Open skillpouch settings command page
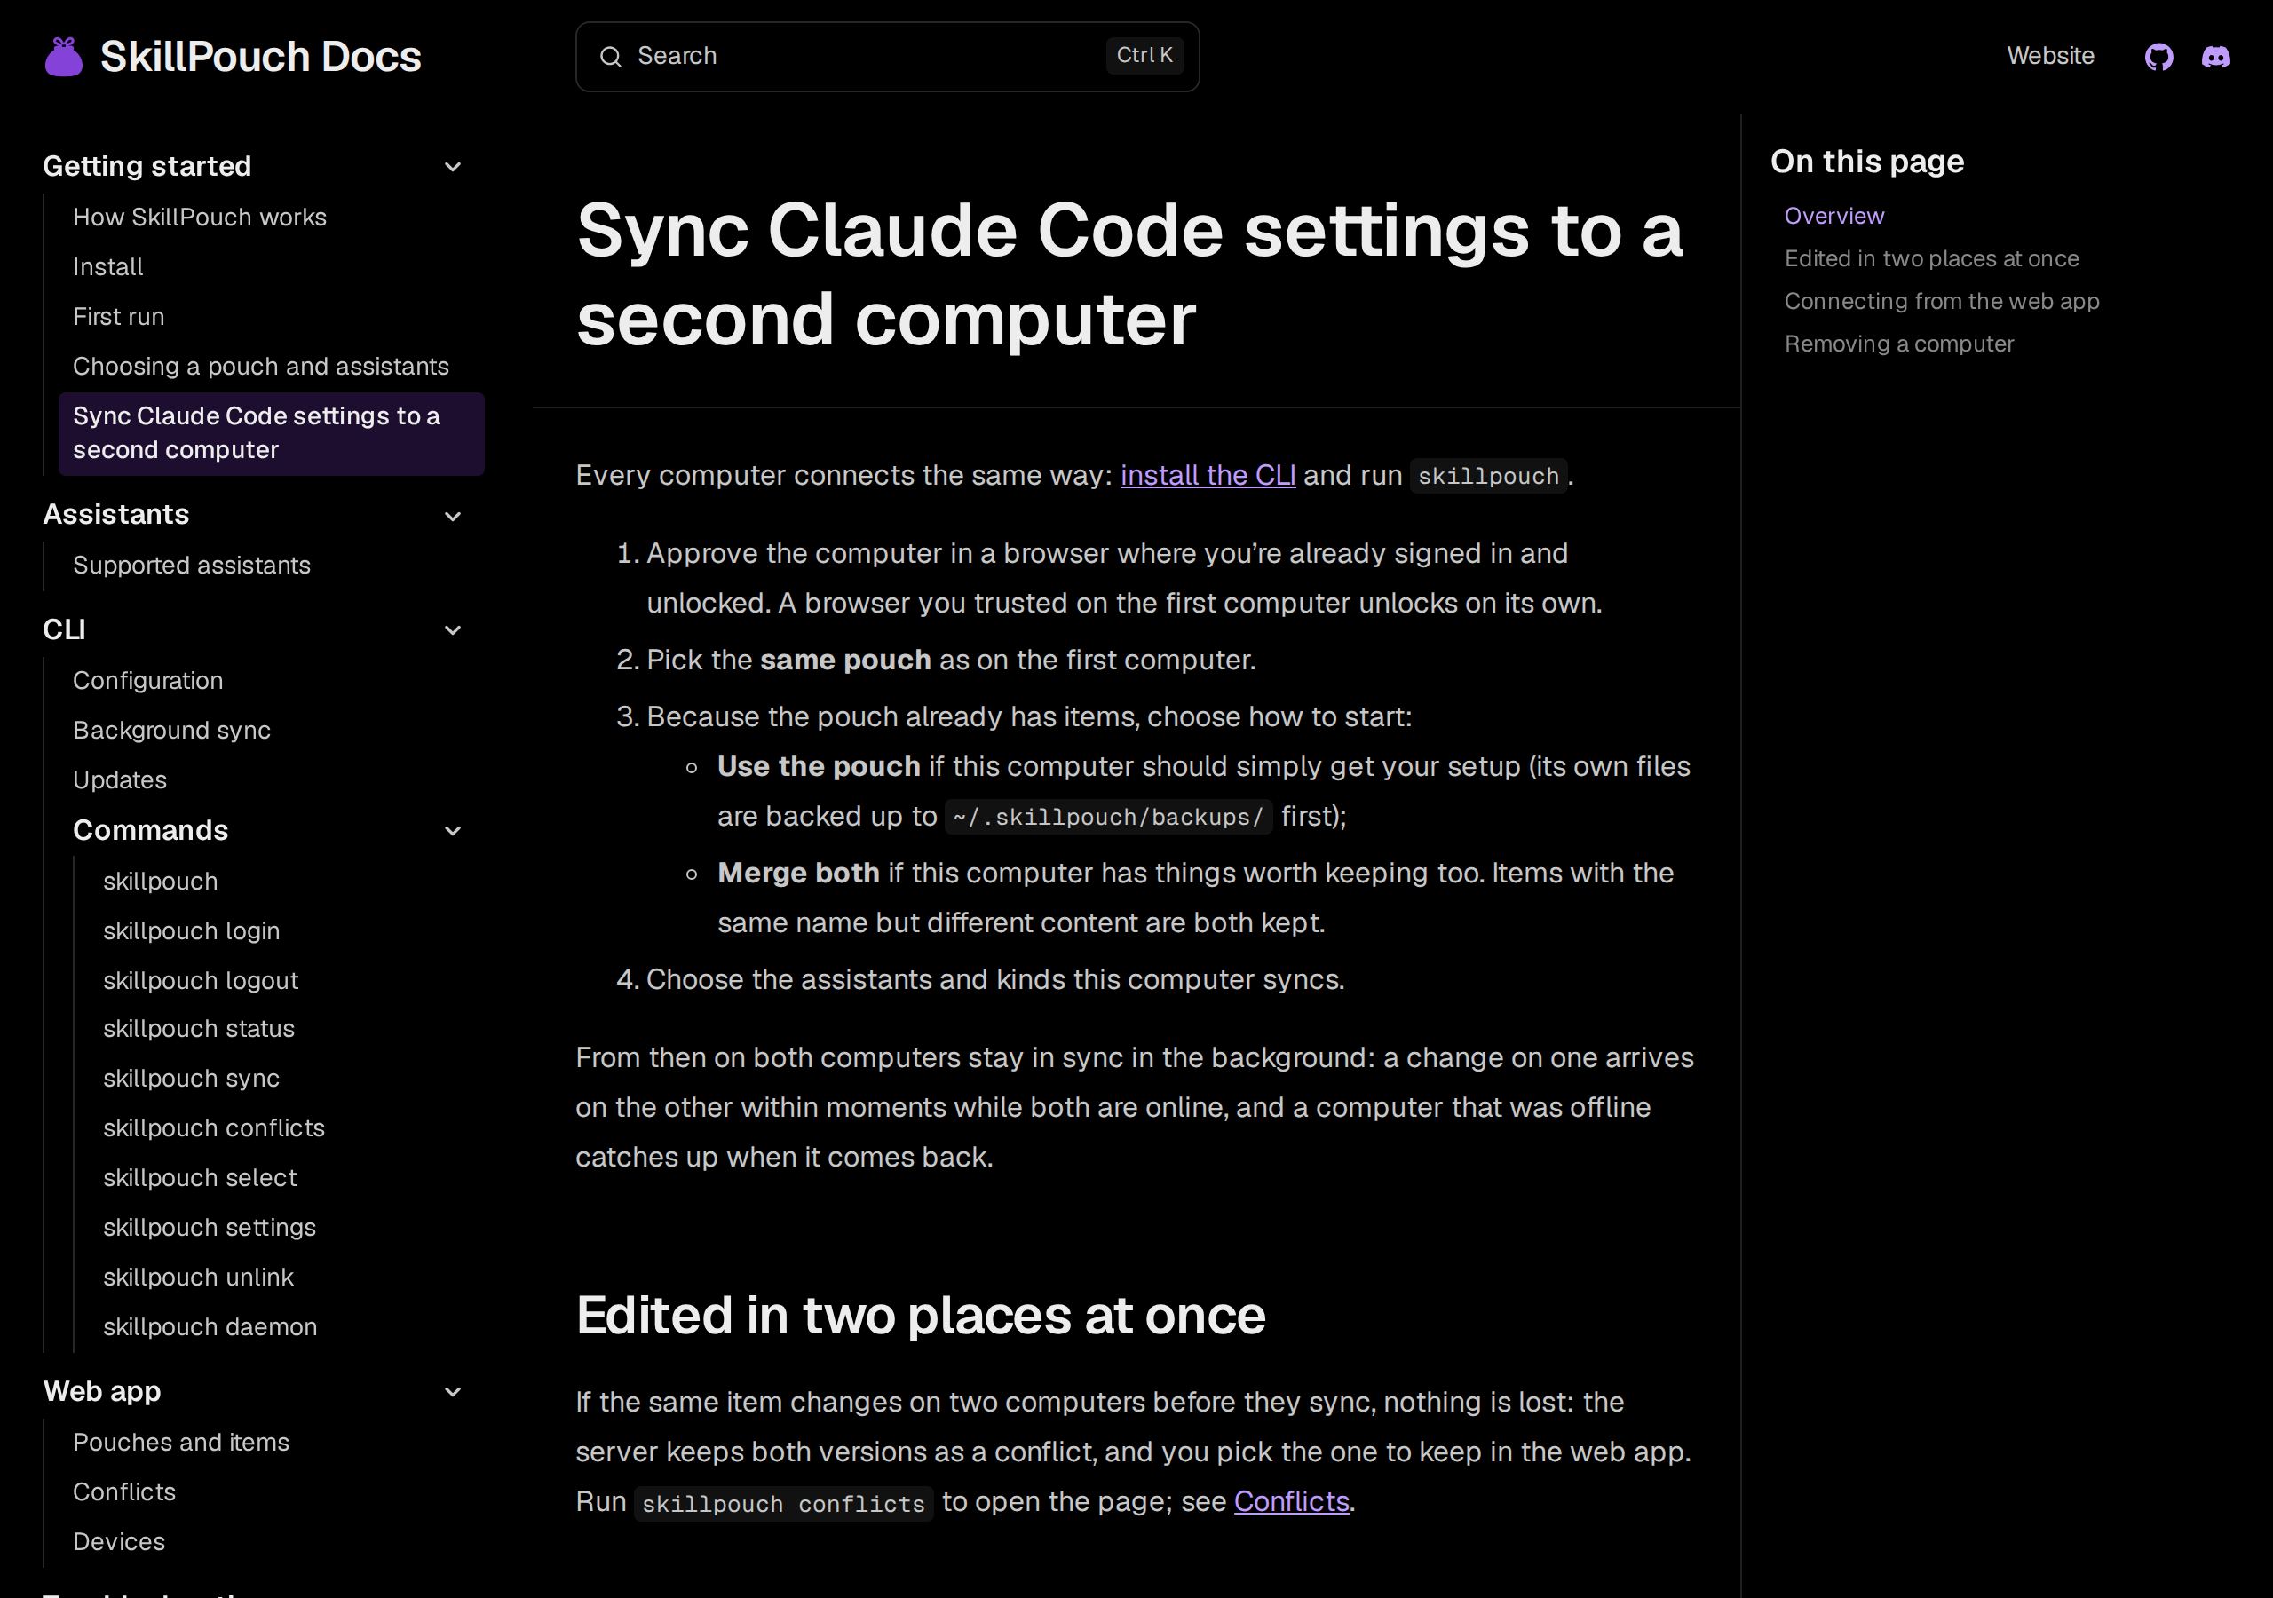 click(210, 1227)
